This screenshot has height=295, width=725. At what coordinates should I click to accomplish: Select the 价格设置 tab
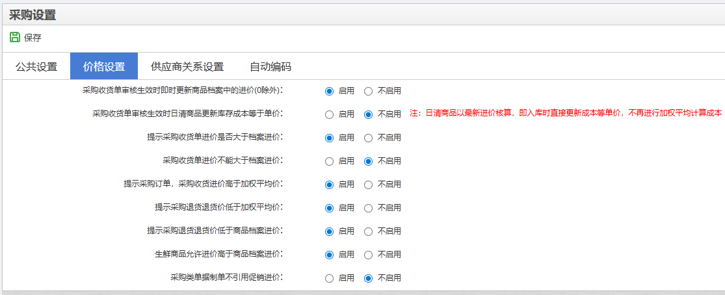(104, 66)
